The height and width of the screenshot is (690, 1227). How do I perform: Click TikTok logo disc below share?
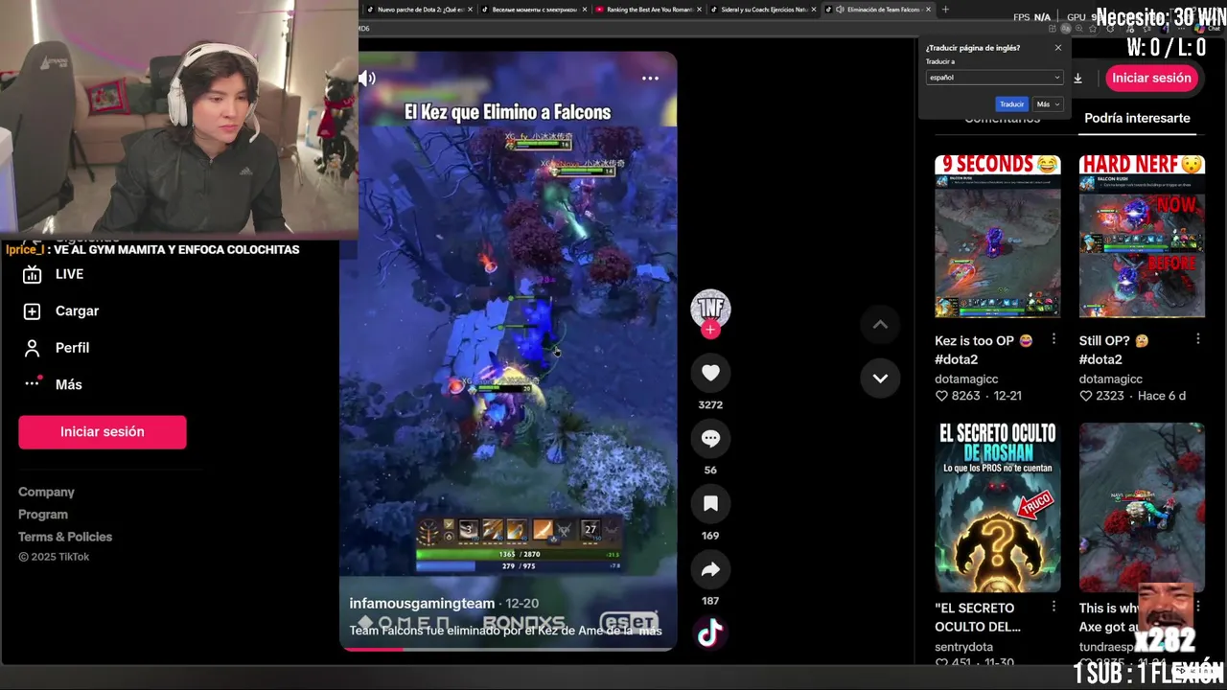[x=710, y=633]
